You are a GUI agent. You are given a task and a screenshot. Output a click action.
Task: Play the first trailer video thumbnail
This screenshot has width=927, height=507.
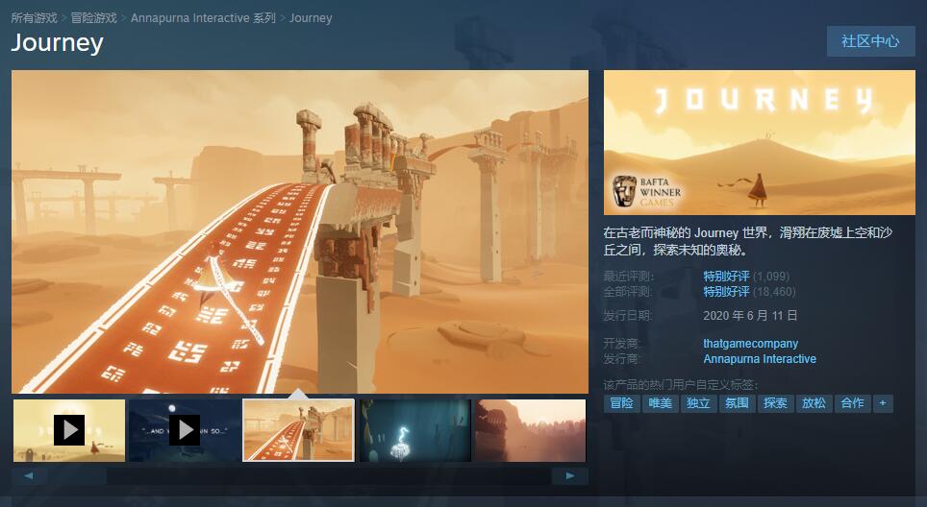pos(68,430)
